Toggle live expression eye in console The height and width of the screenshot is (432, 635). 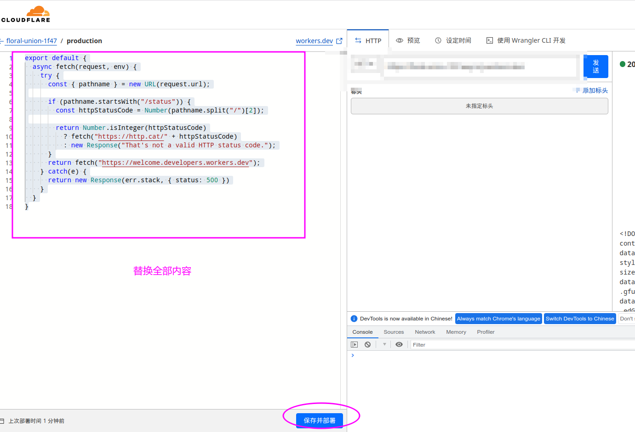[399, 344]
